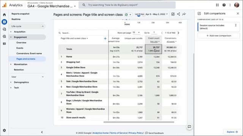Click the Unique user scrolls column header
Viewport: 243px width, 136px height.
tap(133, 39)
